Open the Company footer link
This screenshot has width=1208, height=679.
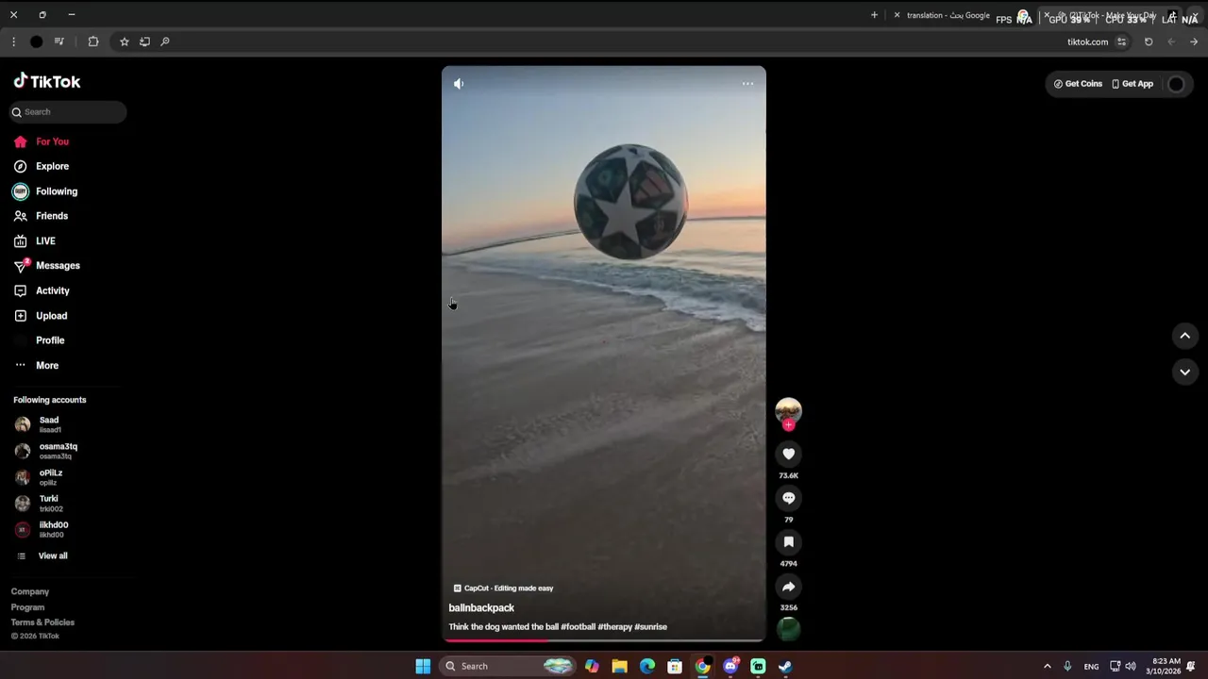pyautogui.click(x=30, y=592)
